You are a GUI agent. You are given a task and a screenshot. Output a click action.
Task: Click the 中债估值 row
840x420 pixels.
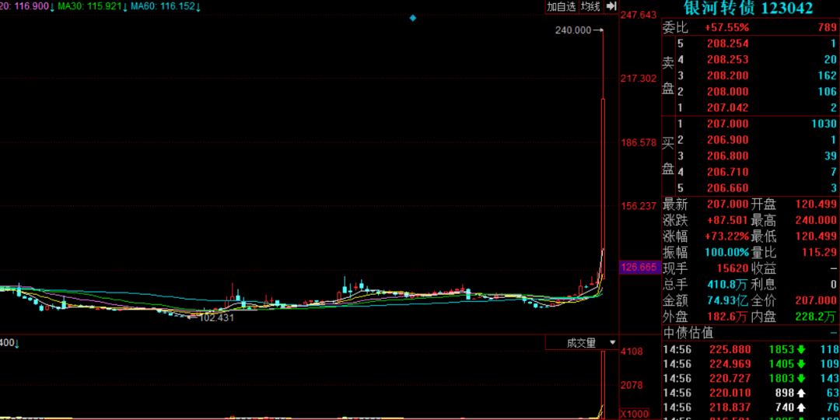click(688, 332)
